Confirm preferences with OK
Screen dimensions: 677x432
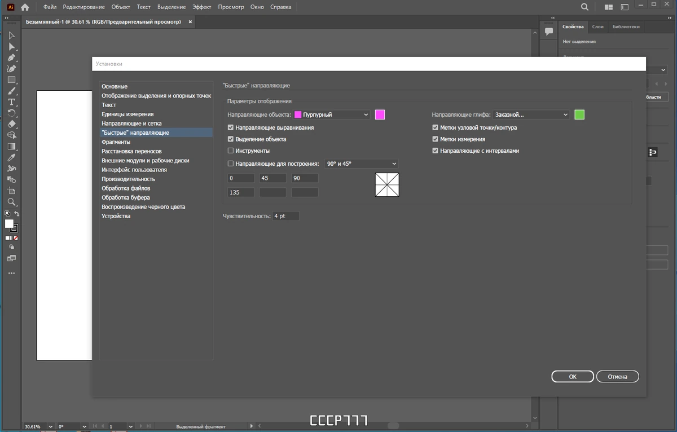pos(573,376)
